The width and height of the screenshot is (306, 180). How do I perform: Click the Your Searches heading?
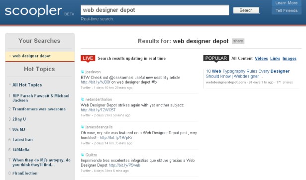point(39,41)
